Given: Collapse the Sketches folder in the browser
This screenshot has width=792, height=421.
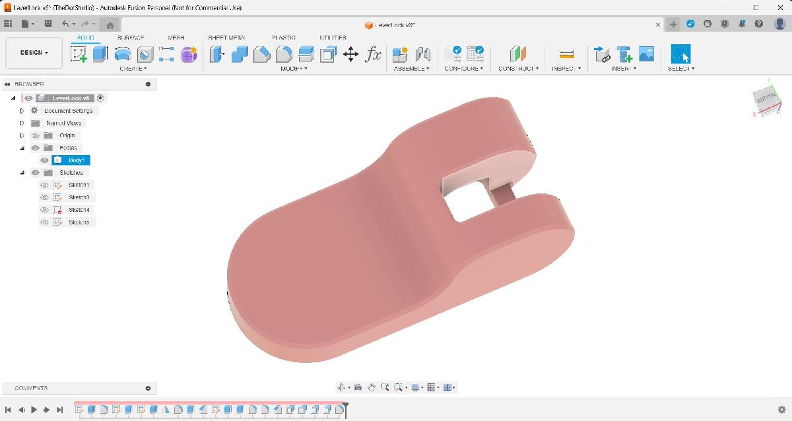Looking at the screenshot, I should (22, 173).
